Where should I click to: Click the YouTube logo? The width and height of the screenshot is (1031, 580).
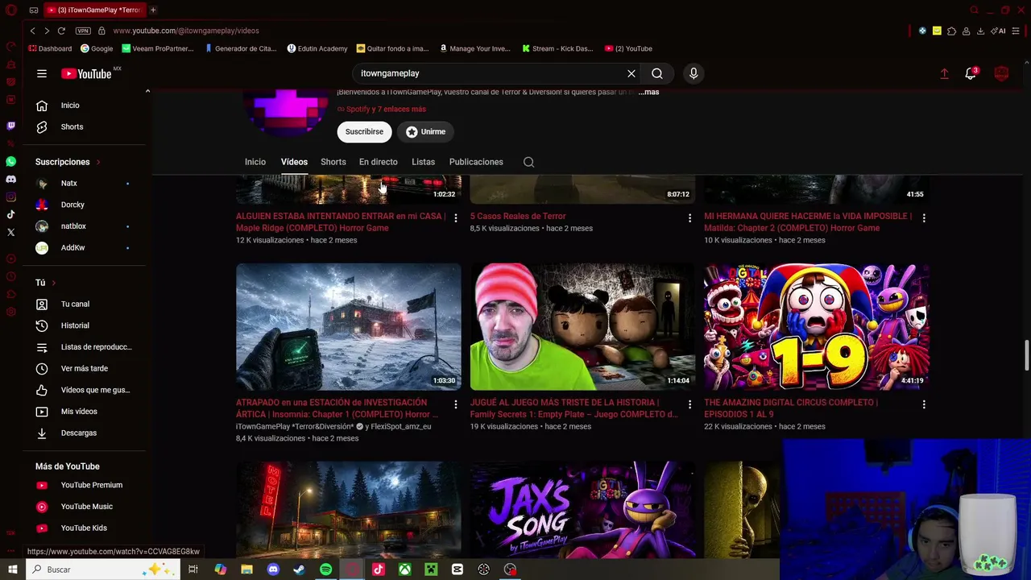click(x=85, y=73)
